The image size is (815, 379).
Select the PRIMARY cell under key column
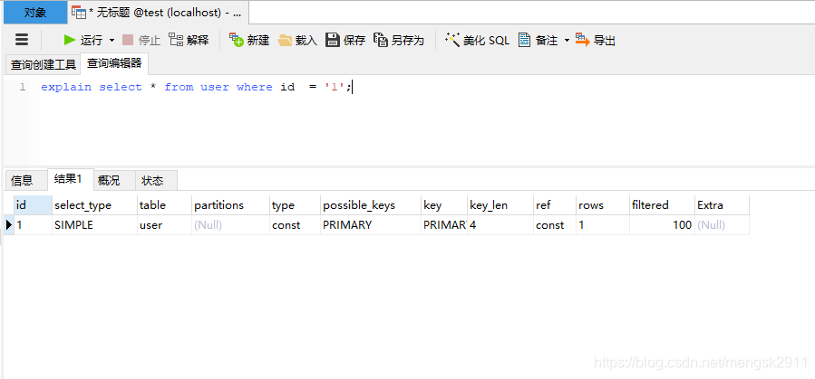click(x=444, y=225)
